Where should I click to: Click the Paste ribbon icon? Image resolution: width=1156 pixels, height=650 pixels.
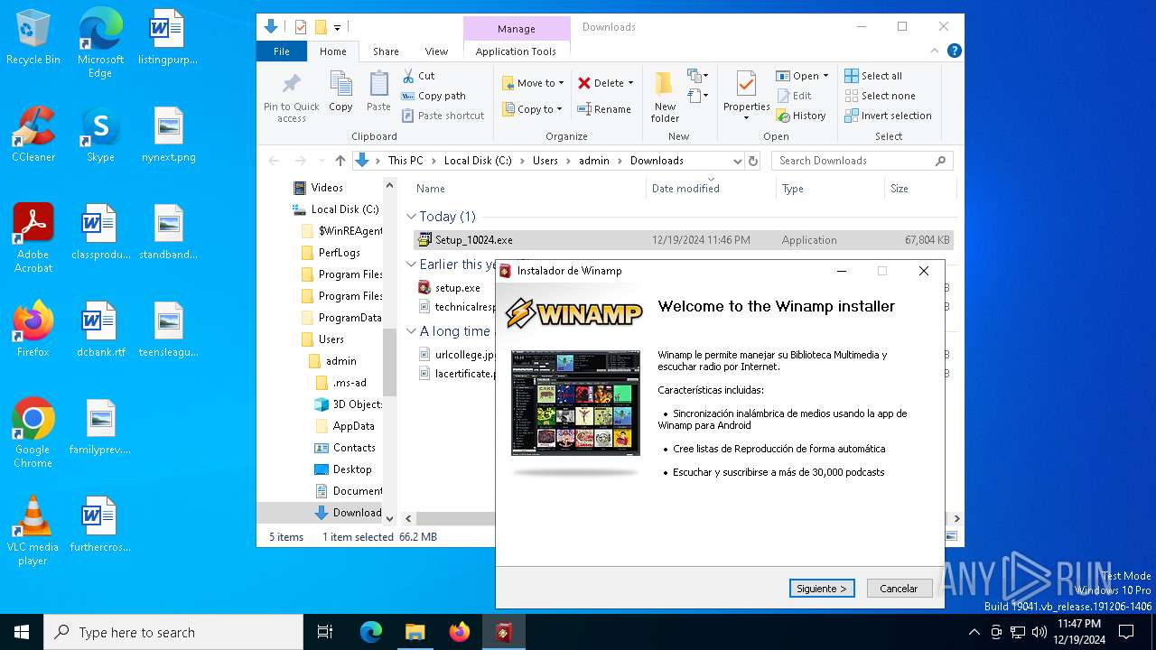378,85
